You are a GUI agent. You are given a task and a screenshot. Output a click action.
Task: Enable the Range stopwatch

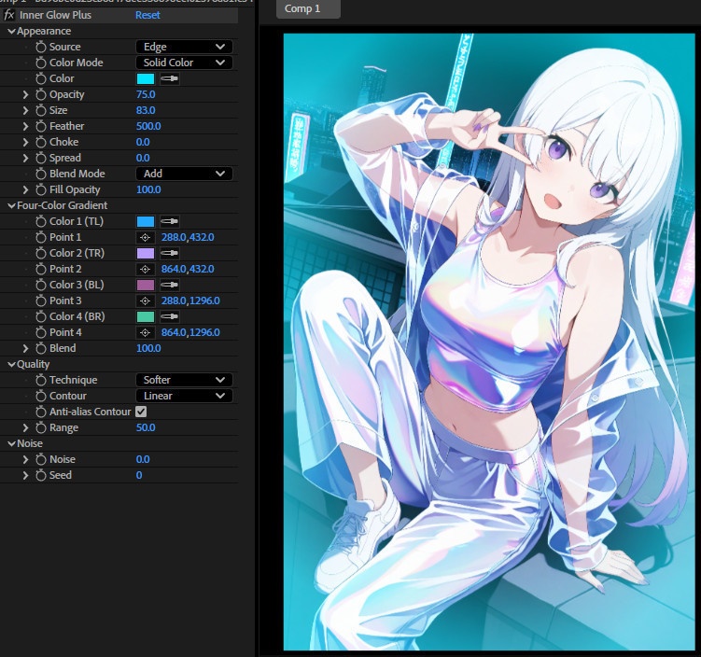coord(41,427)
